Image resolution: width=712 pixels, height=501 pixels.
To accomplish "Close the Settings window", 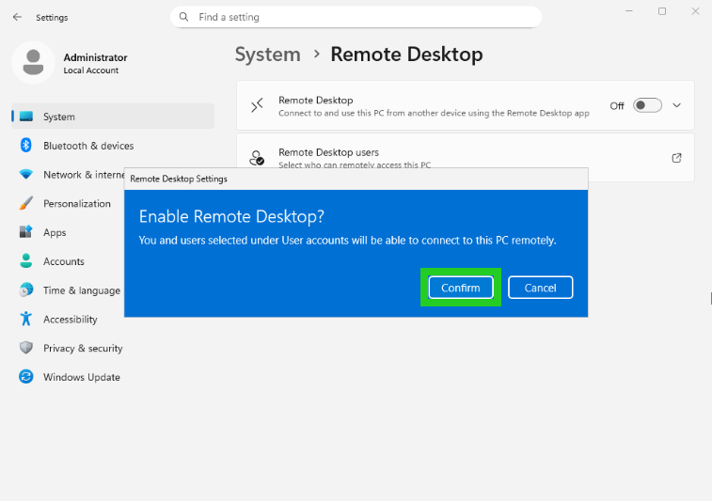I will coord(695,11).
